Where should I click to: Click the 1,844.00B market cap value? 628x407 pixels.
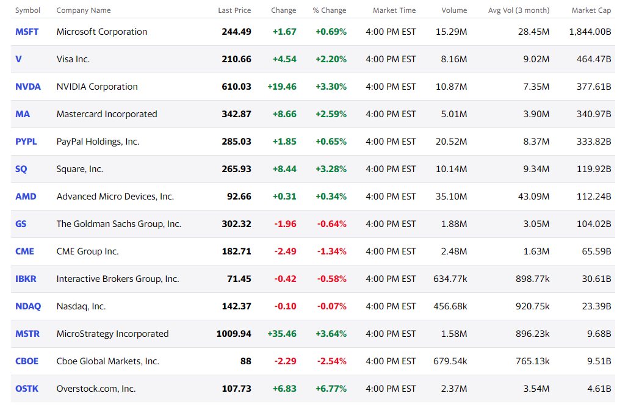coord(590,32)
